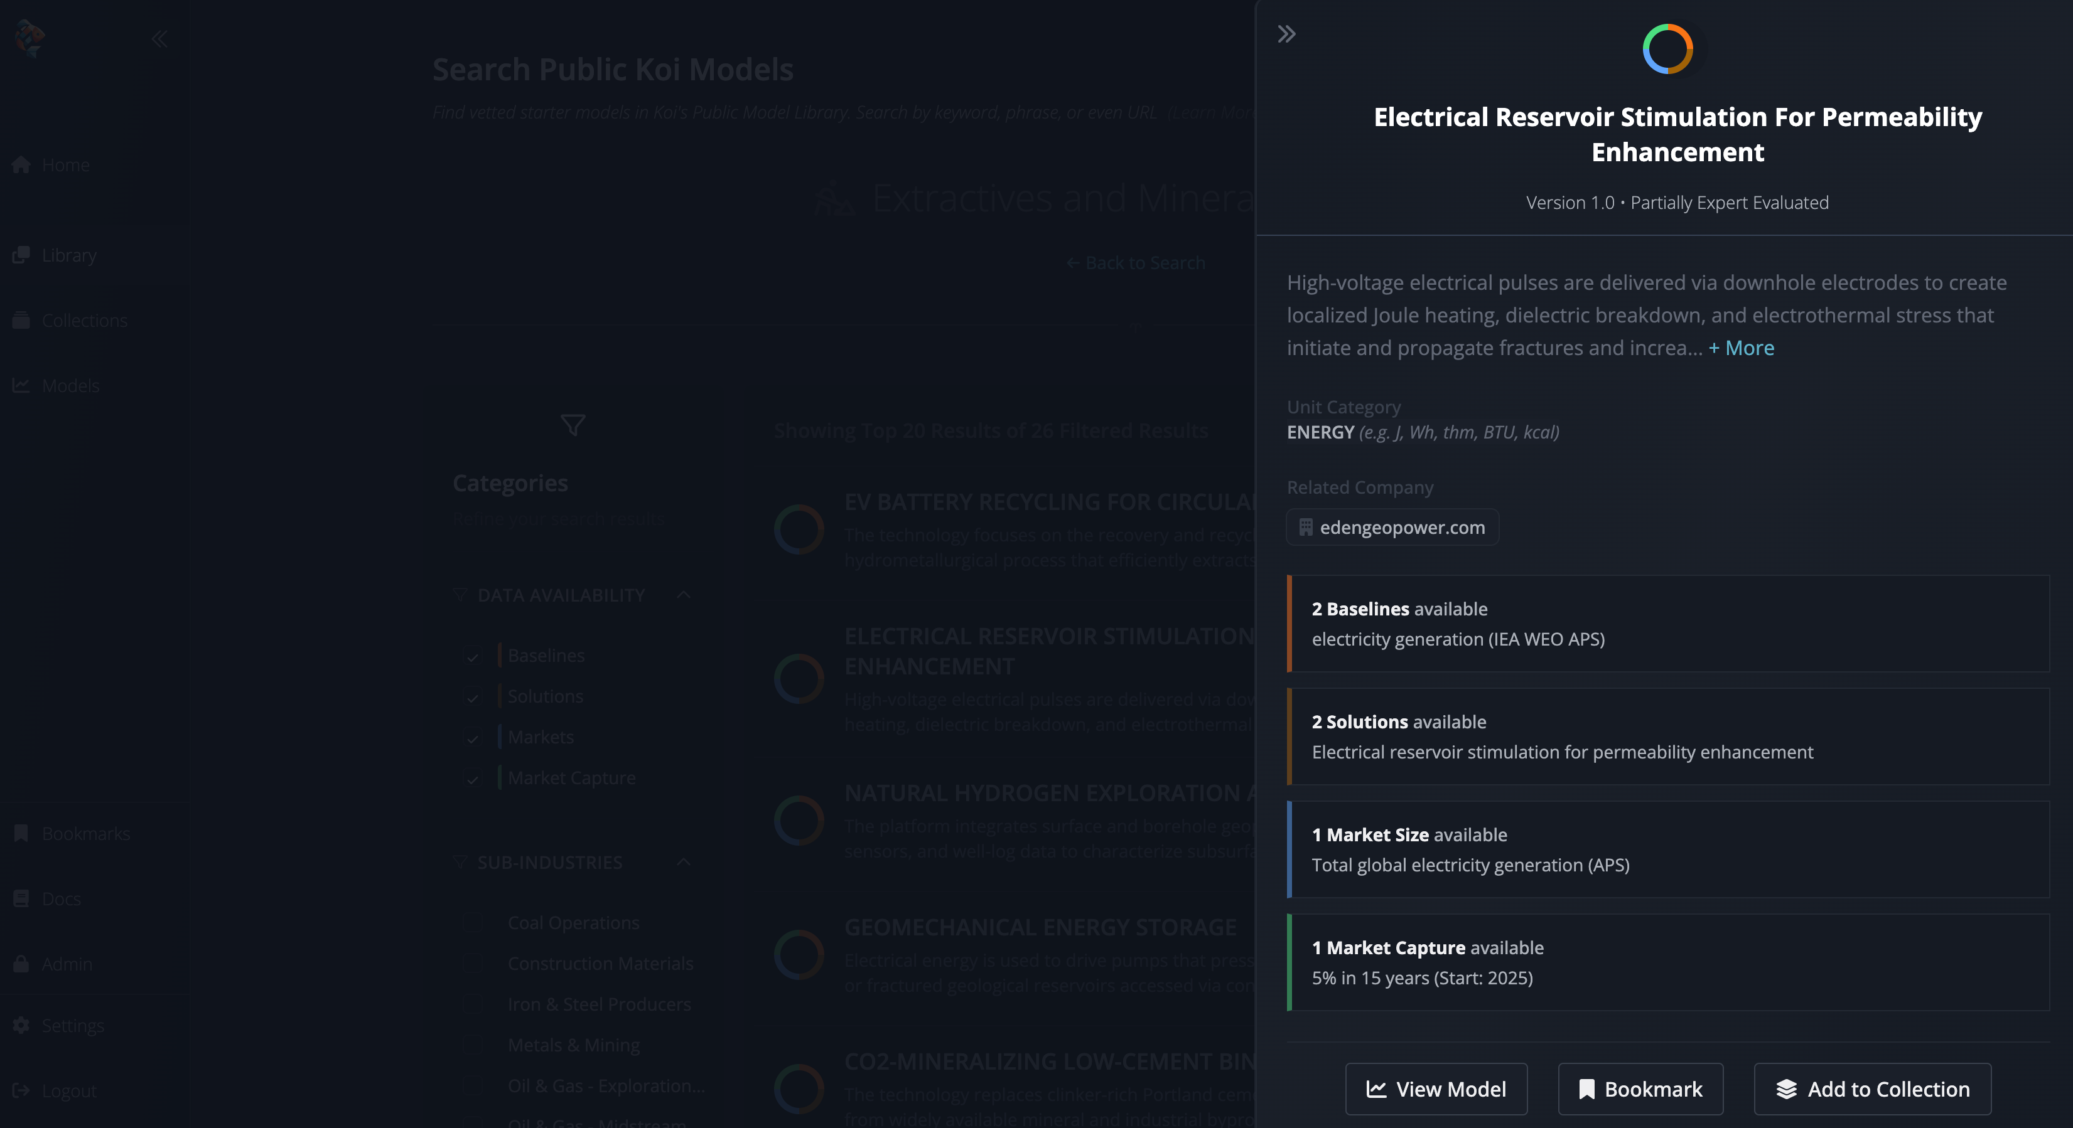The height and width of the screenshot is (1128, 2073).
Task: Check the Metals & Mining checkbox
Action: tap(472, 1045)
